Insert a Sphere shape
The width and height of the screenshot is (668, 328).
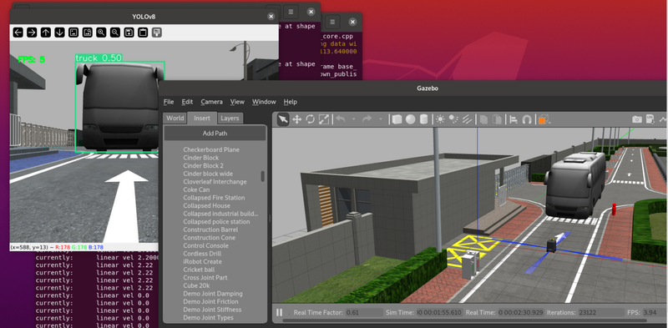tap(410, 119)
